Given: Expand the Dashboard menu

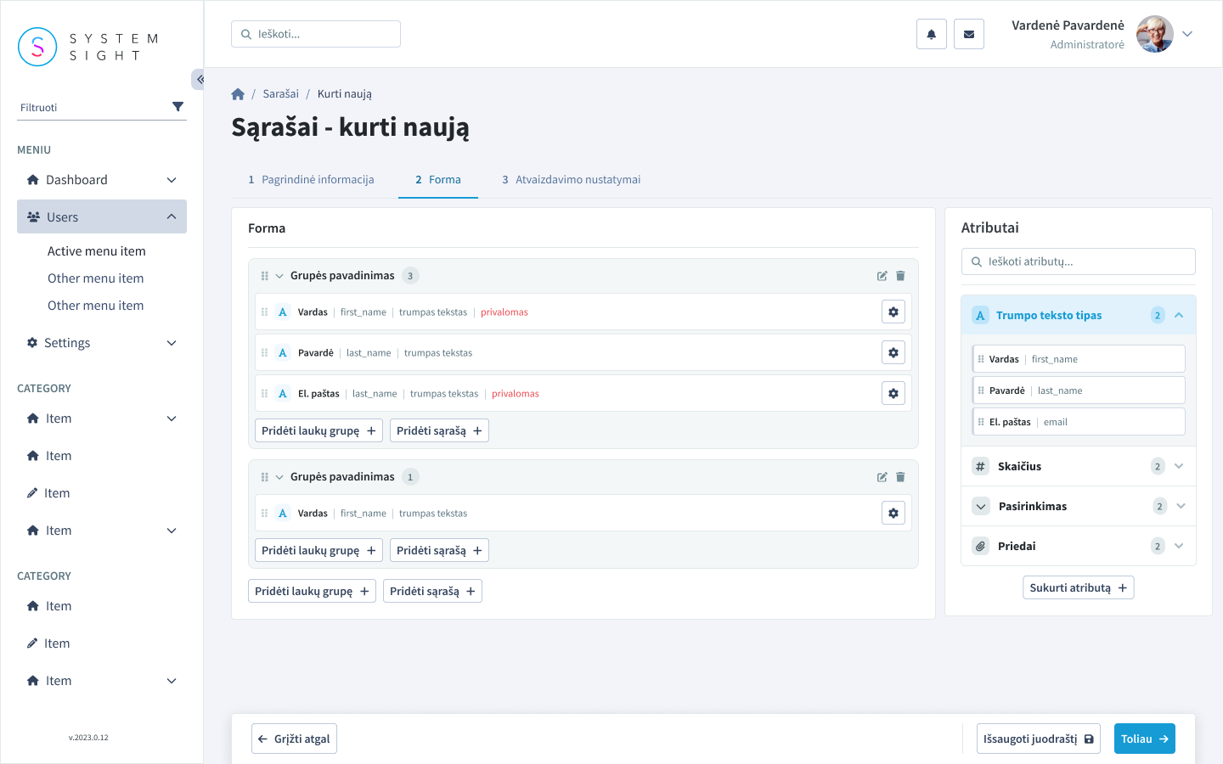Looking at the screenshot, I should pyautogui.click(x=172, y=180).
